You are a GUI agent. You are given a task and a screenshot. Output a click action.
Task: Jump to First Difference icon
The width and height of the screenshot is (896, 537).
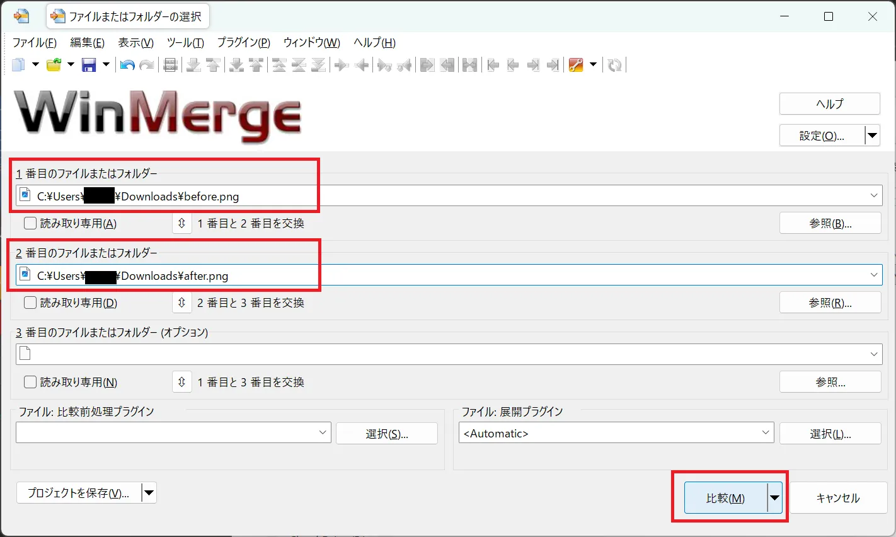point(279,64)
